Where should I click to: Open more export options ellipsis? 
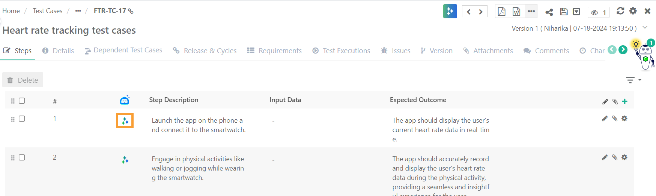pos(531,11)
